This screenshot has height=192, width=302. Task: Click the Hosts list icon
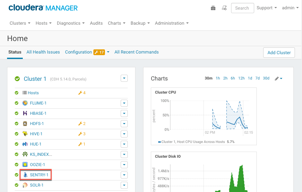pos(24,93)
